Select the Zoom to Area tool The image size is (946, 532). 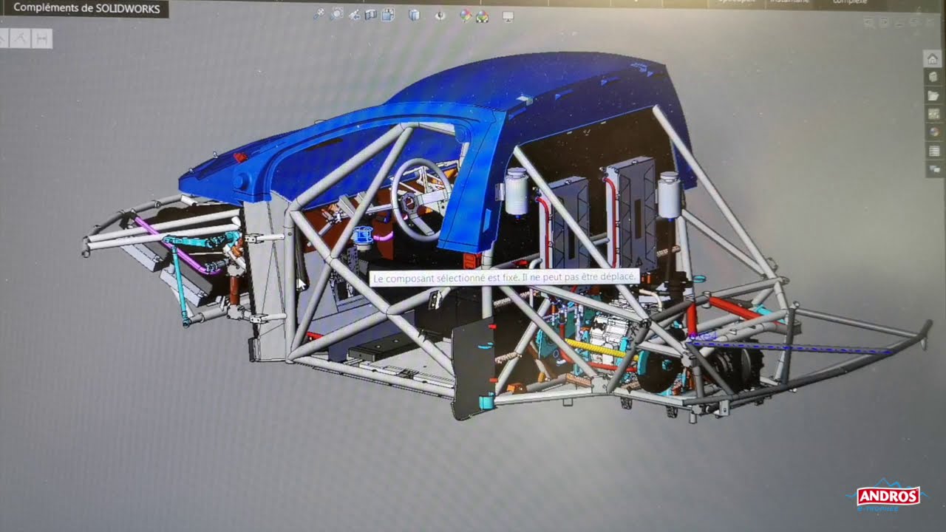[337, 14]
